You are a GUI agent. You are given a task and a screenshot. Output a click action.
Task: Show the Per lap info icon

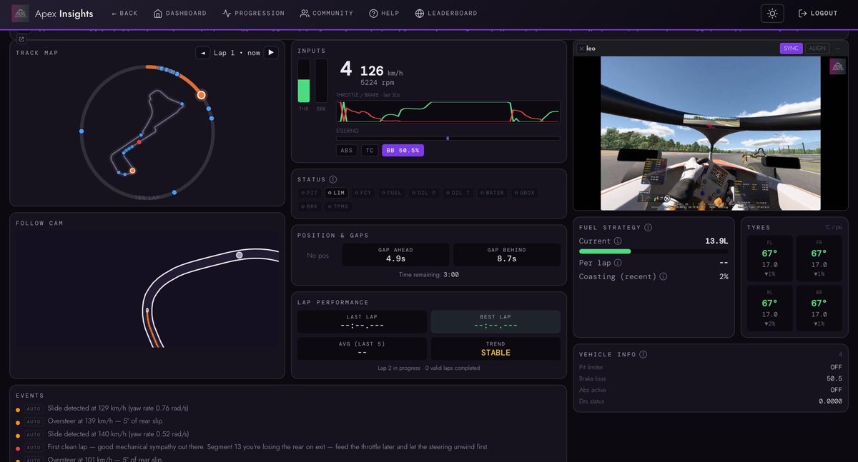point(618,263)
